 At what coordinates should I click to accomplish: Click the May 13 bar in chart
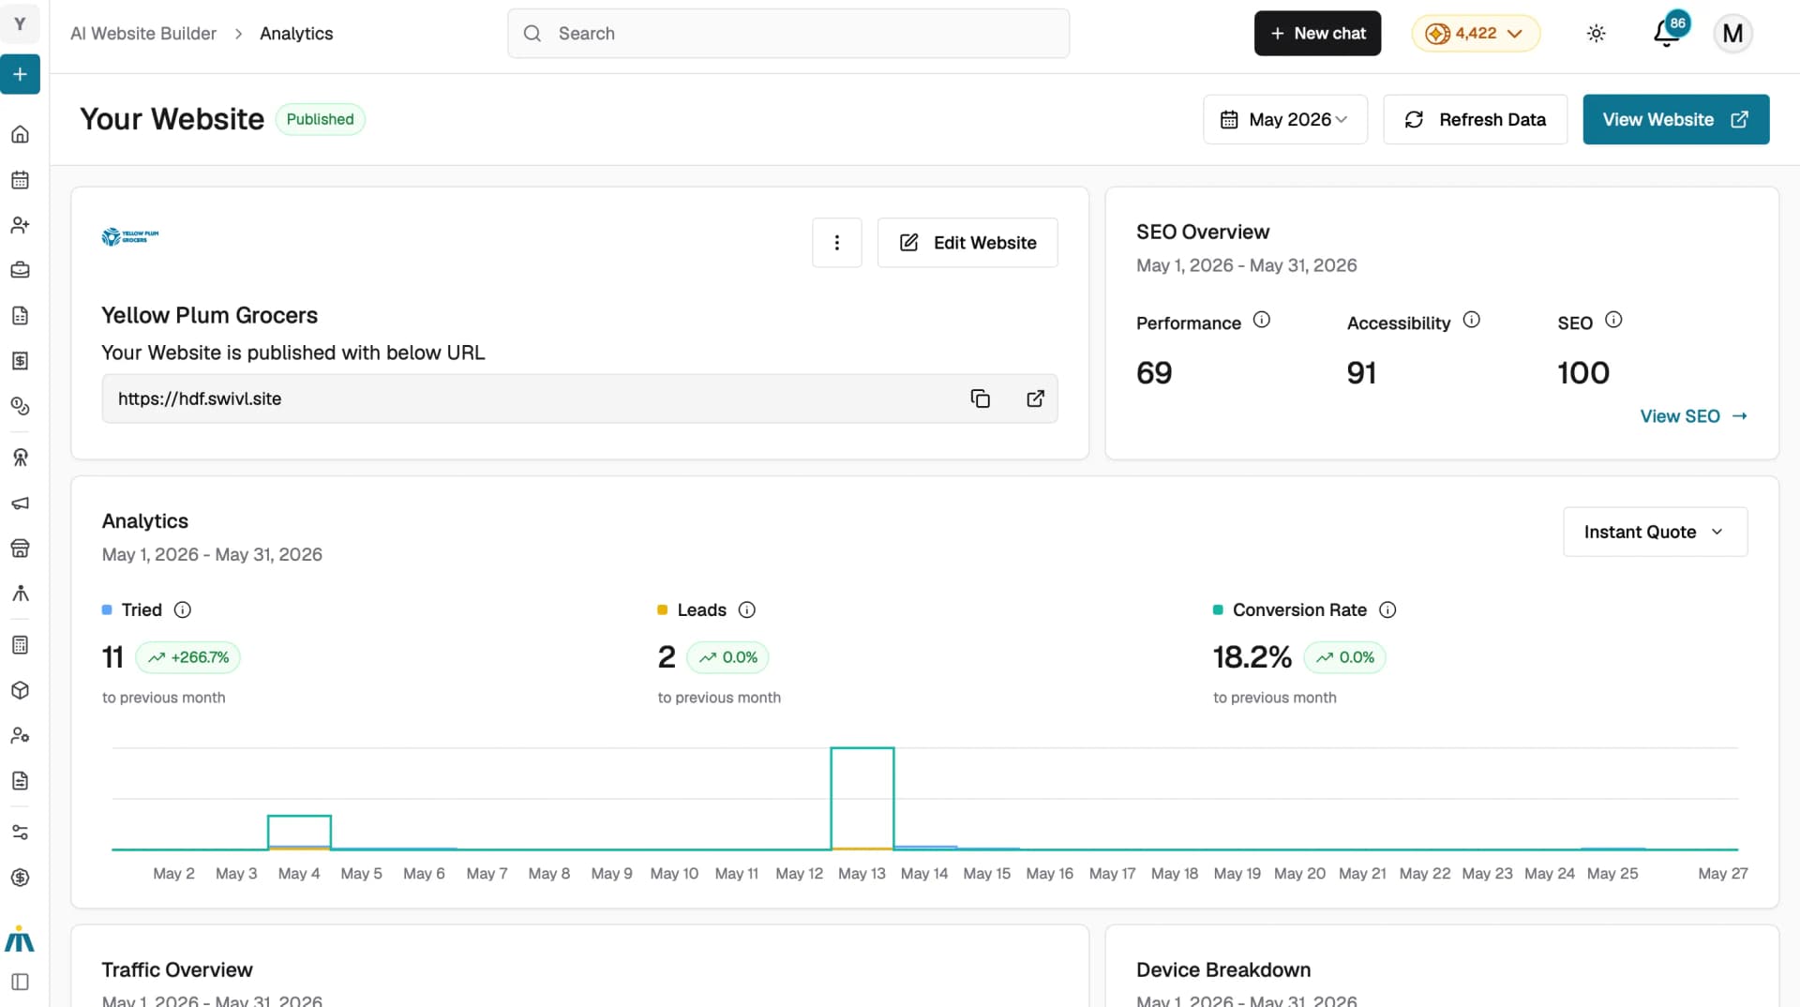[862, 799]
